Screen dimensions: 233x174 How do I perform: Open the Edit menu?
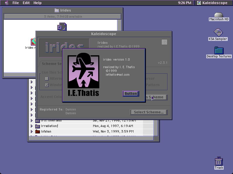pos(26,3)
